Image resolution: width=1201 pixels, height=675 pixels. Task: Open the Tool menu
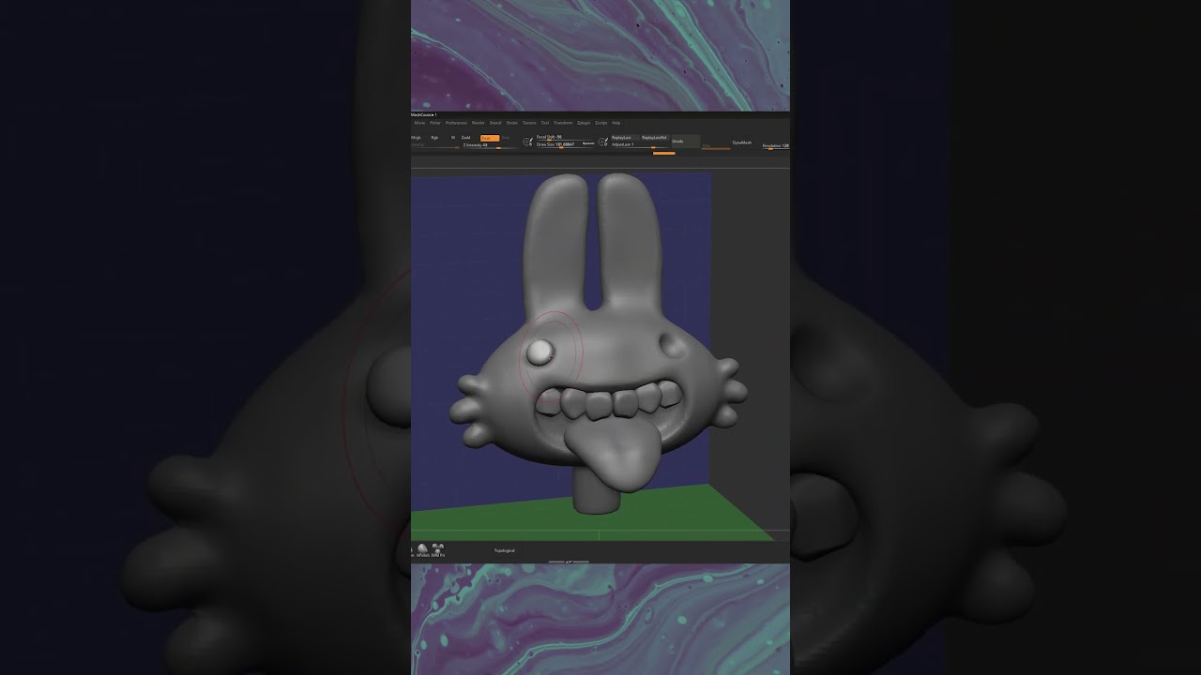coord(545,123)
